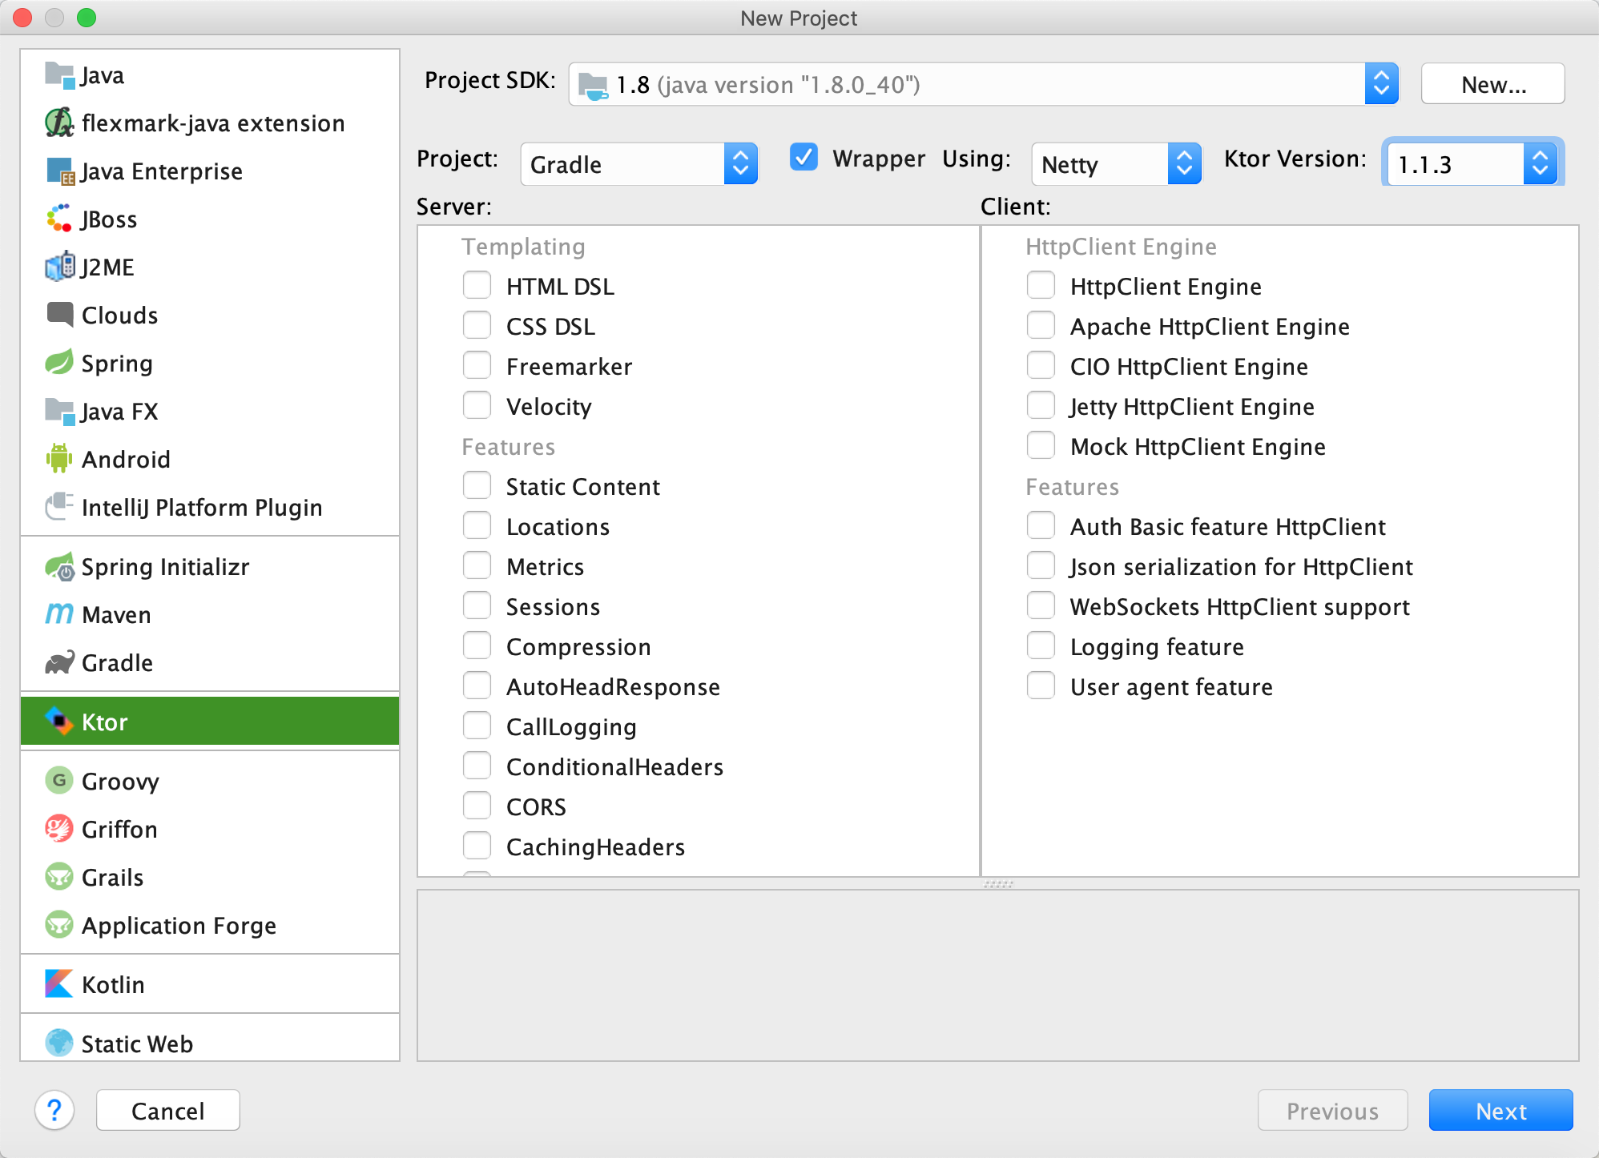Select the Java FX icon

click(x=59, y=411)
